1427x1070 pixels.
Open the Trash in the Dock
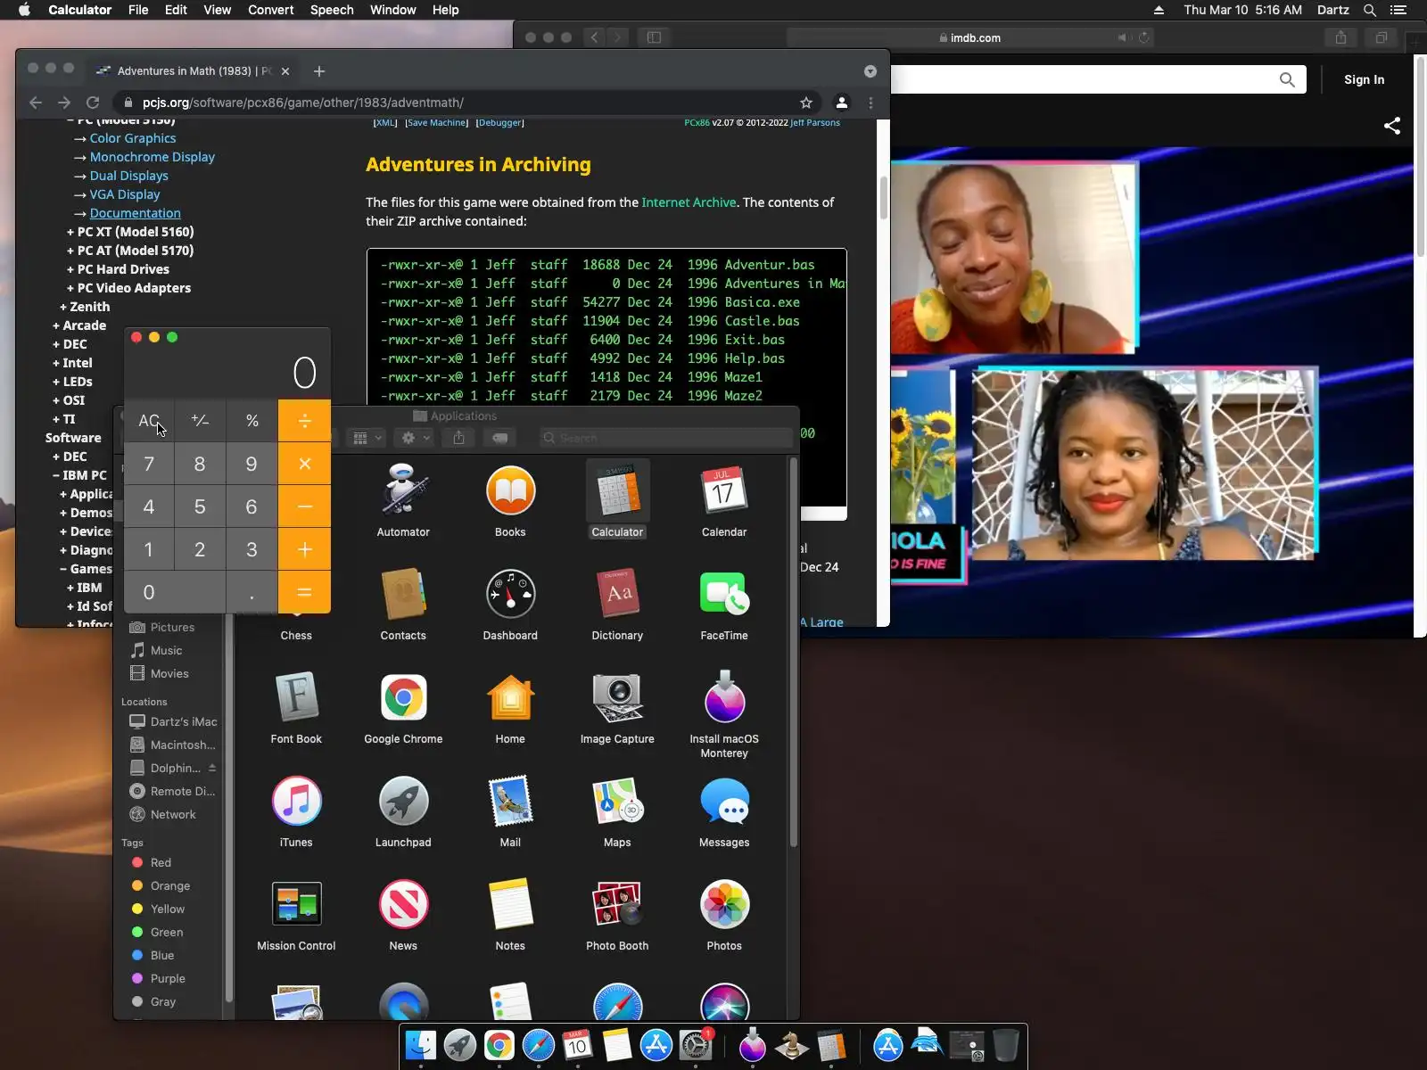(x=1005, y=1045)
